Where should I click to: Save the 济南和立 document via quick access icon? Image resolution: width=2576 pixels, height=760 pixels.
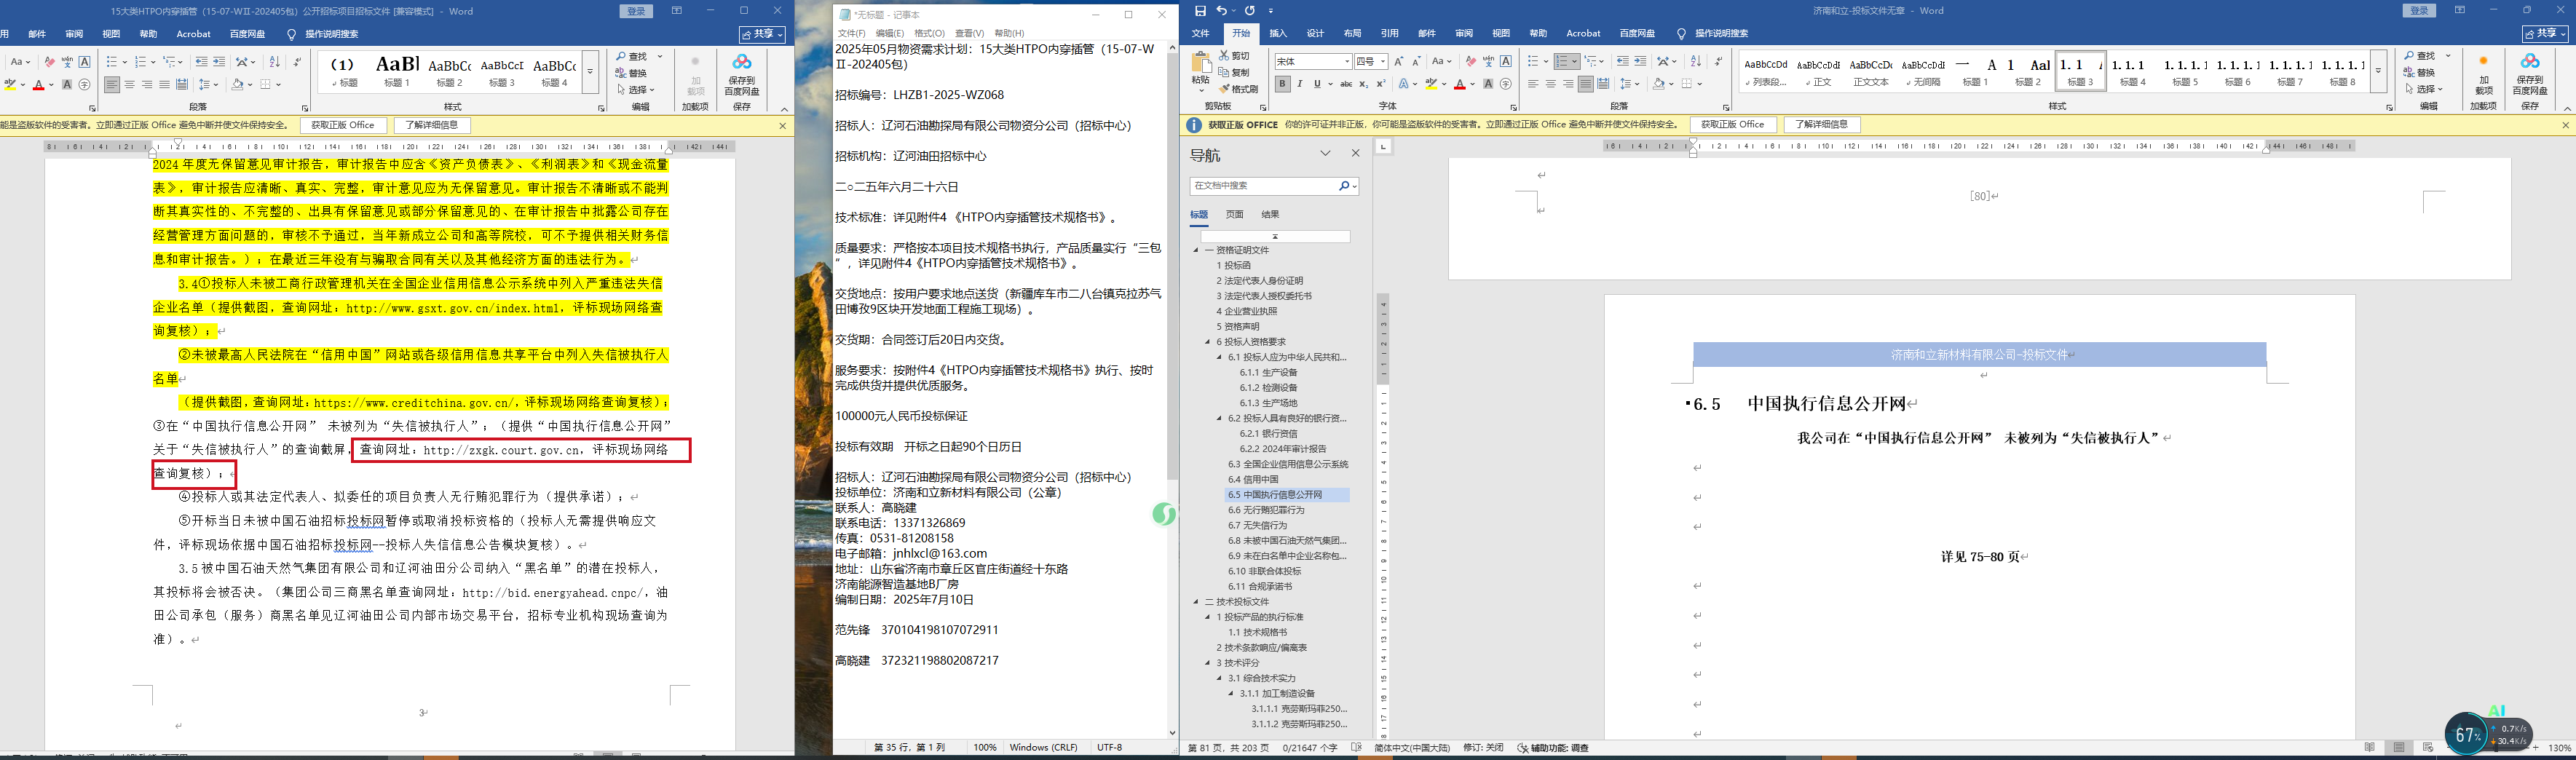coord(1200,11)
